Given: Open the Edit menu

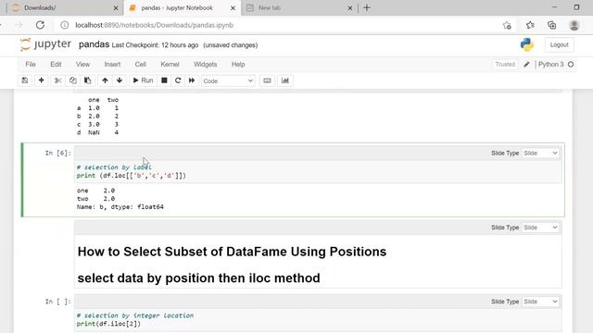Looking at the screenshot, I should [x=56, y=64].
